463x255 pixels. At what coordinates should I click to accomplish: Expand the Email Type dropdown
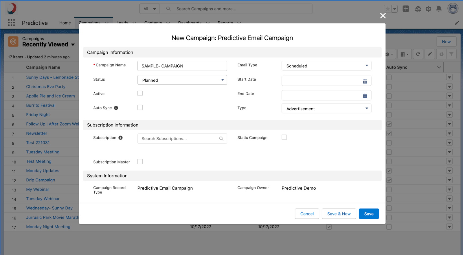coord(326,66)
